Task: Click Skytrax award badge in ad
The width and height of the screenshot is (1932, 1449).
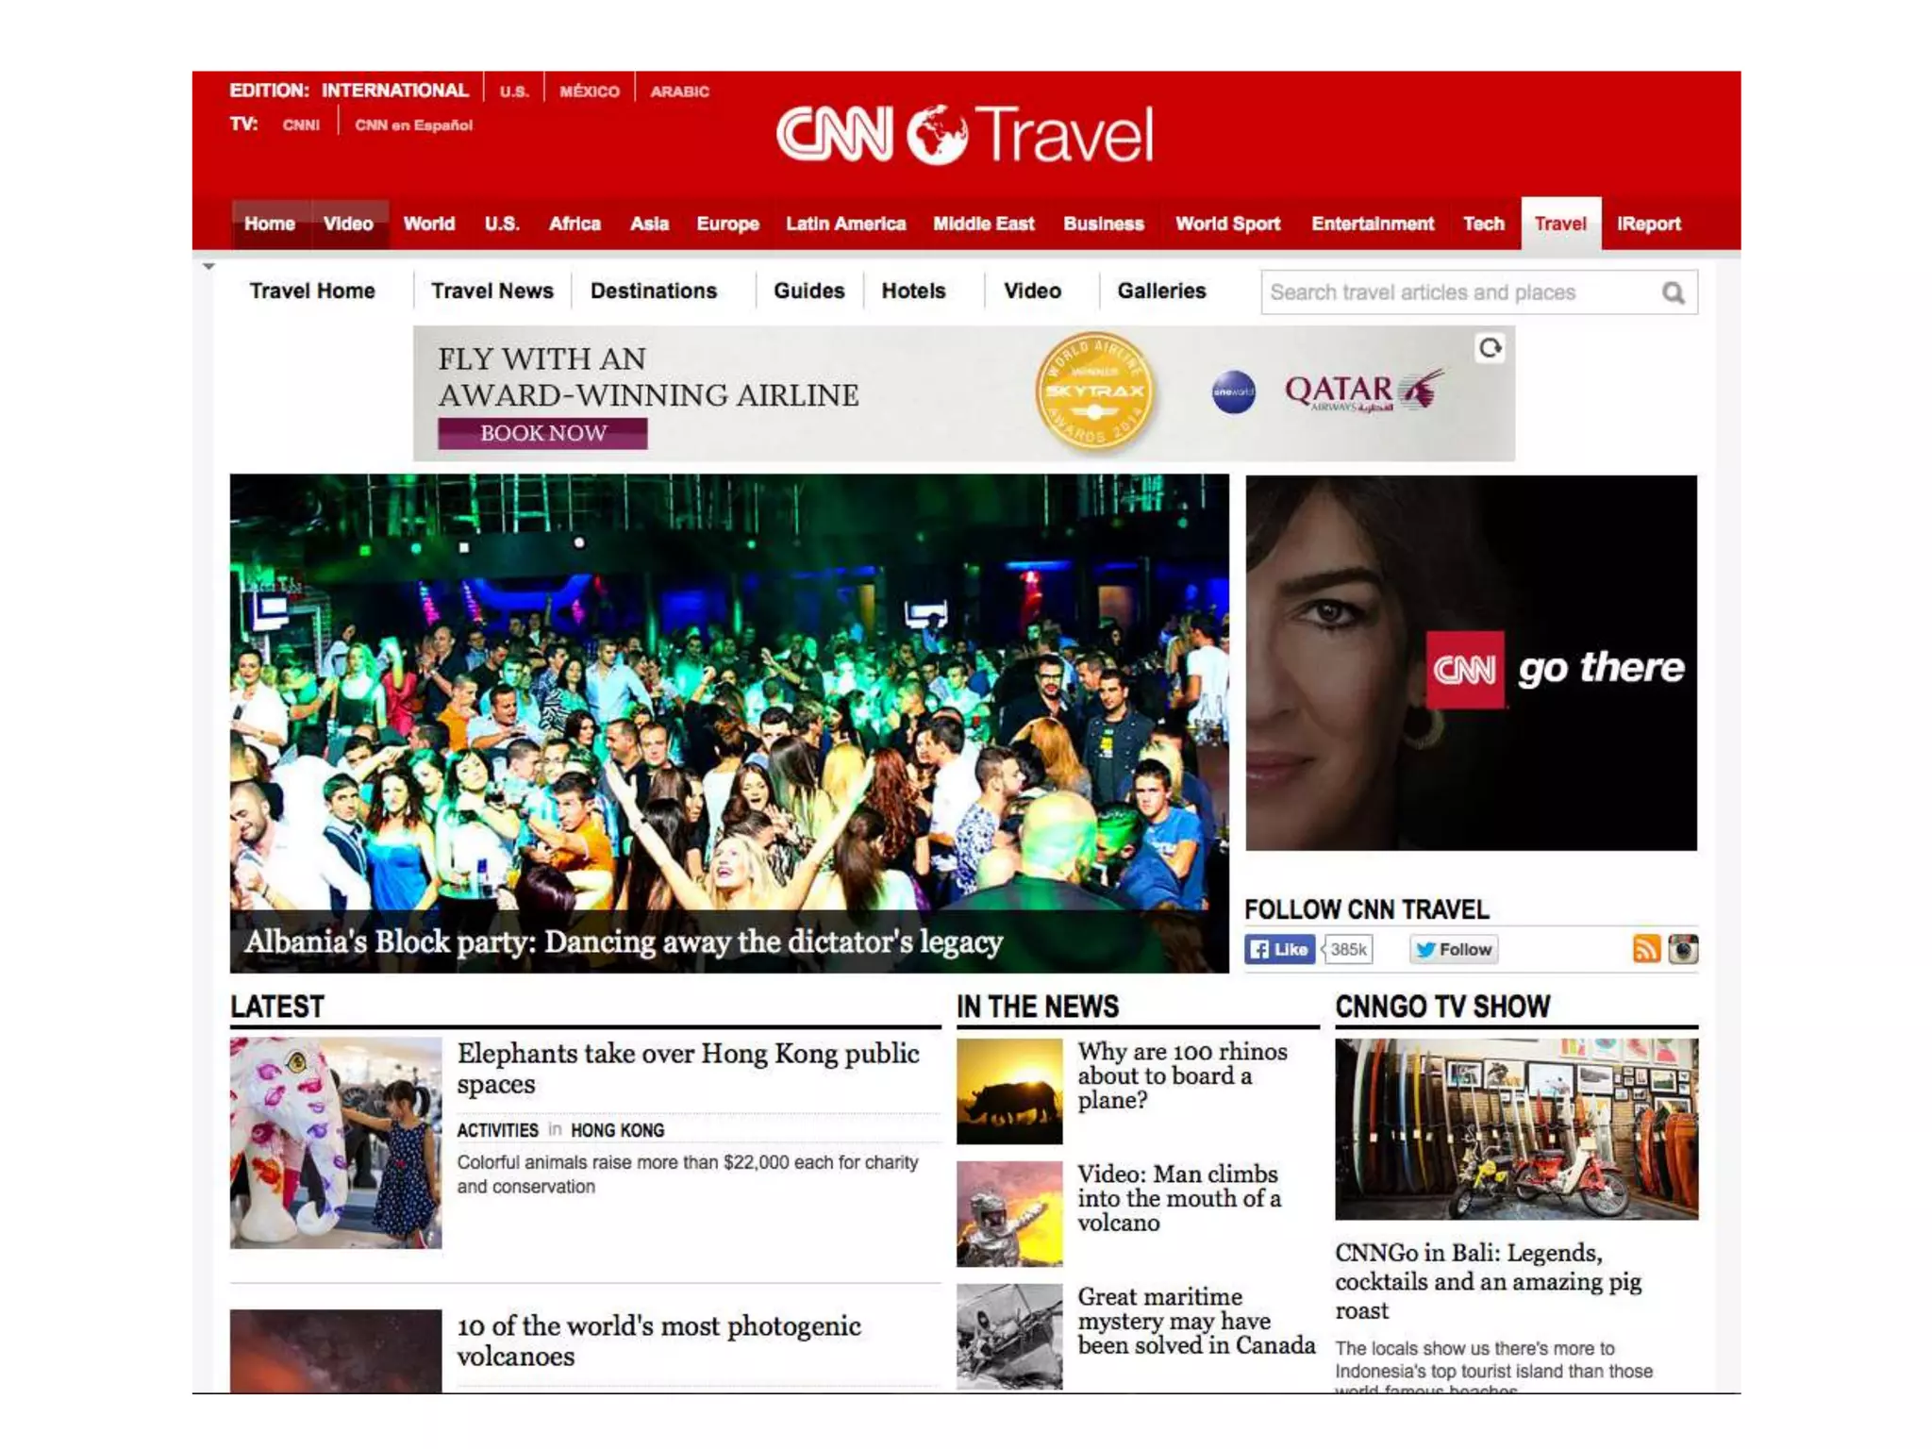Action: coord(1093,390)
